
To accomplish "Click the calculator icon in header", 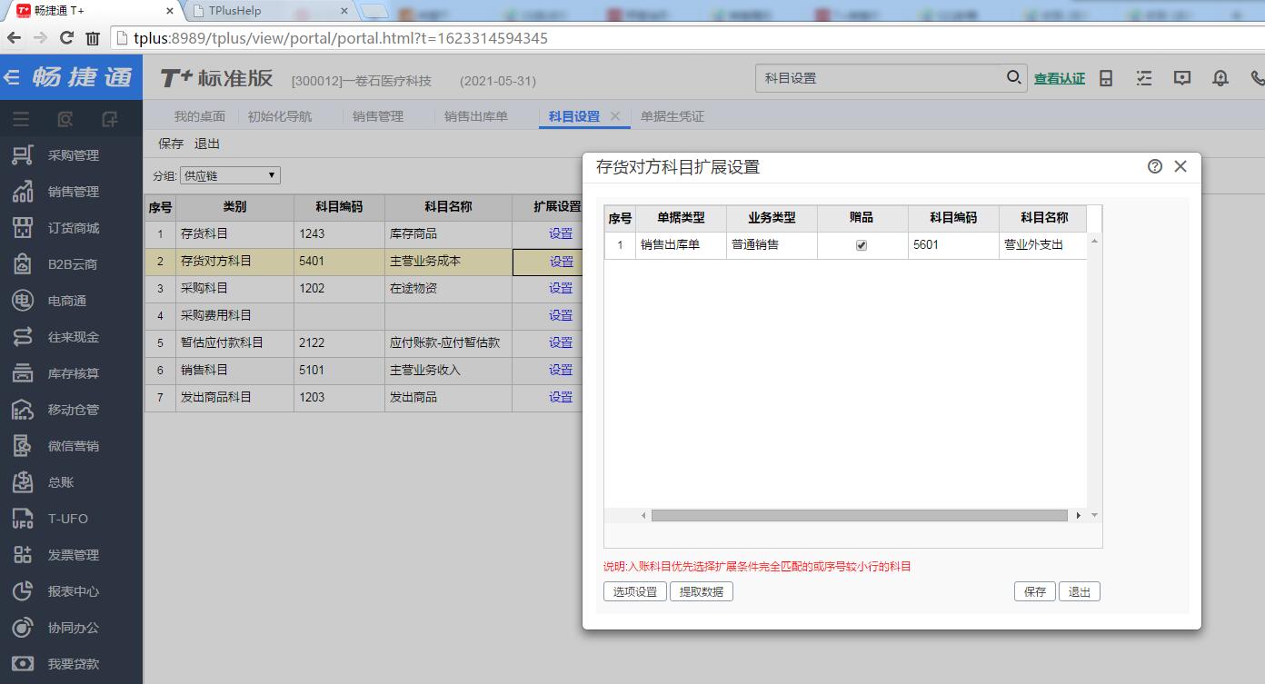I will [x=1106, y=78].
